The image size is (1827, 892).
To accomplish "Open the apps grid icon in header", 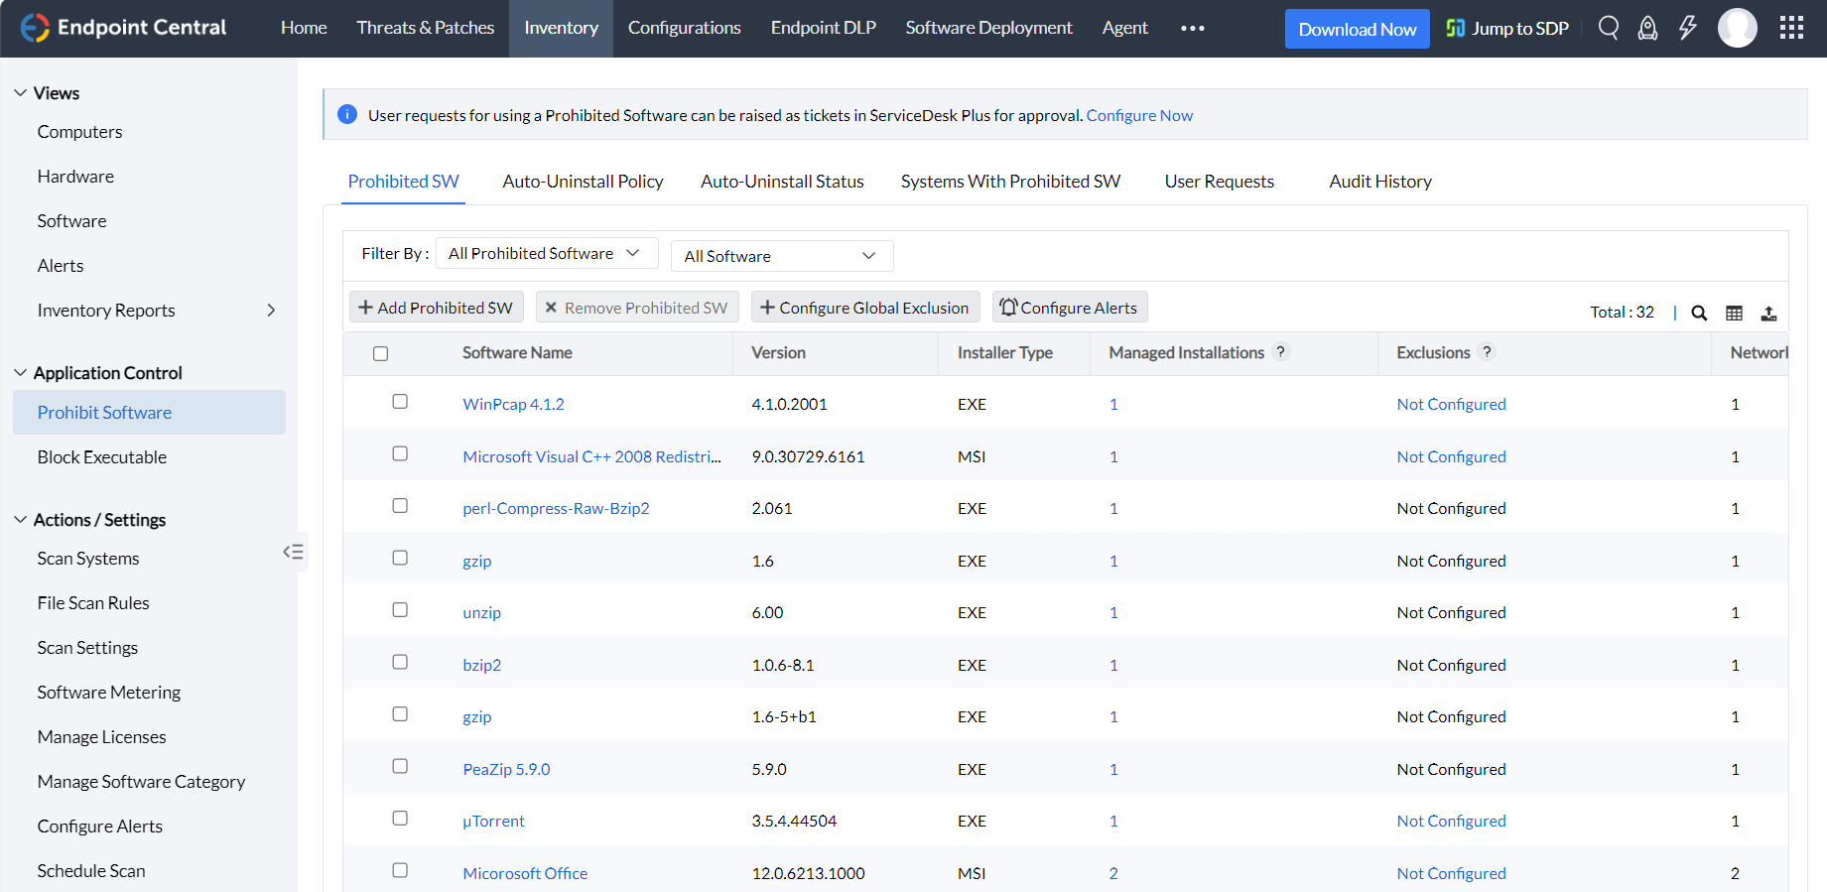I will (1791, 28).
